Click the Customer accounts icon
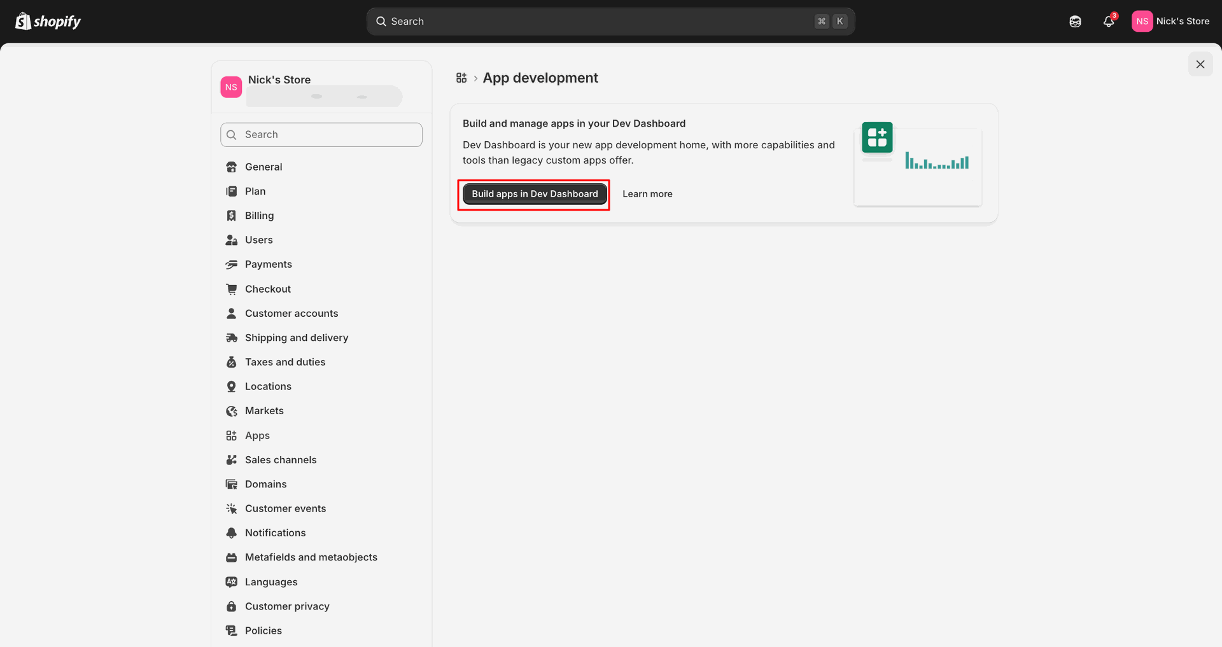1222x647 pixels. (x=232, y=313)
